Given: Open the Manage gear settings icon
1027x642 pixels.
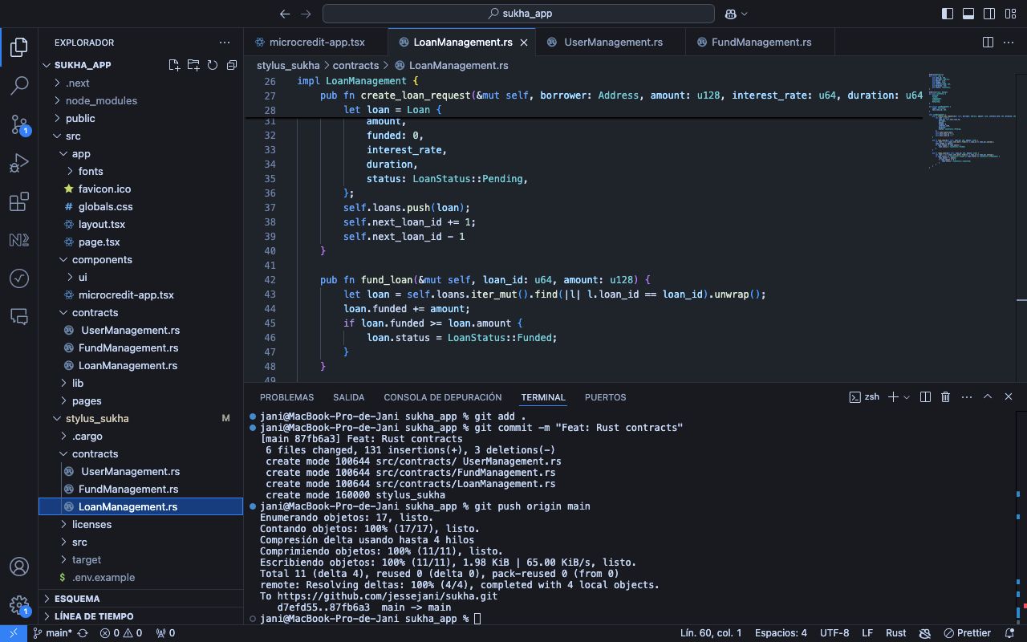Looking at the screenshot, I should (19, 604).
